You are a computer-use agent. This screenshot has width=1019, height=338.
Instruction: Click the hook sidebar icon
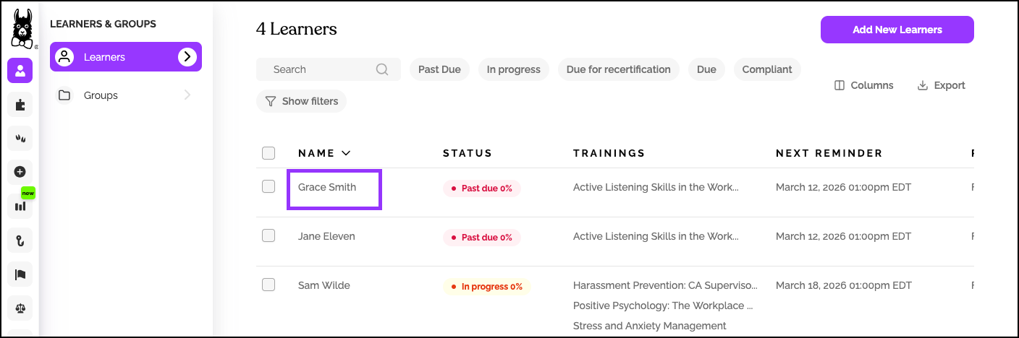tap(20, 240)
